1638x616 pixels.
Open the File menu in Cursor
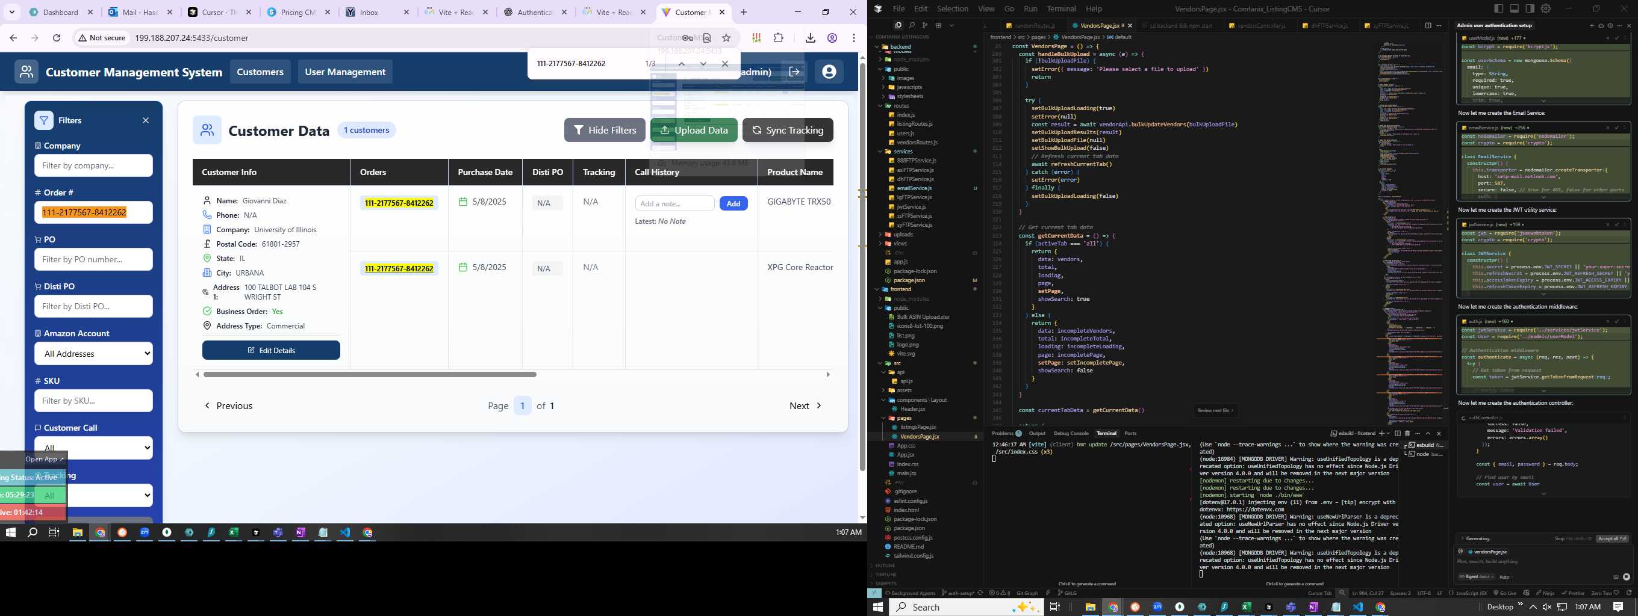[898, 8]
